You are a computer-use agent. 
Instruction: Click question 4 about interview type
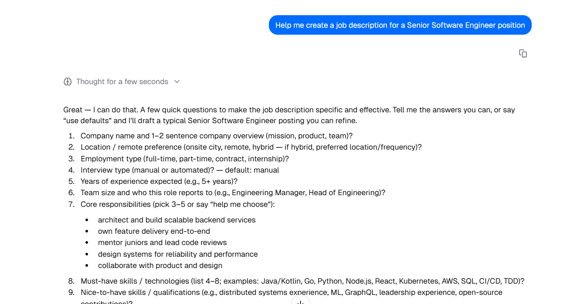[x=180, y=170]
